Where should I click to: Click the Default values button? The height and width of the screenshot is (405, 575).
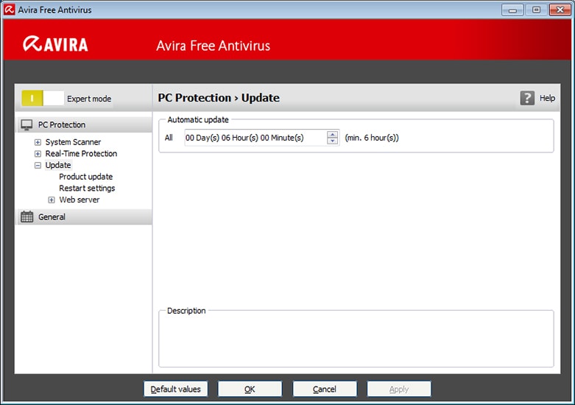pyautogui.click(x=176, y=389)
